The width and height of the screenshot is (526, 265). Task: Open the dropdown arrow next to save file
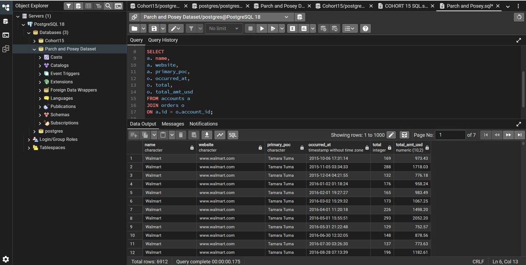click(163, 28)
